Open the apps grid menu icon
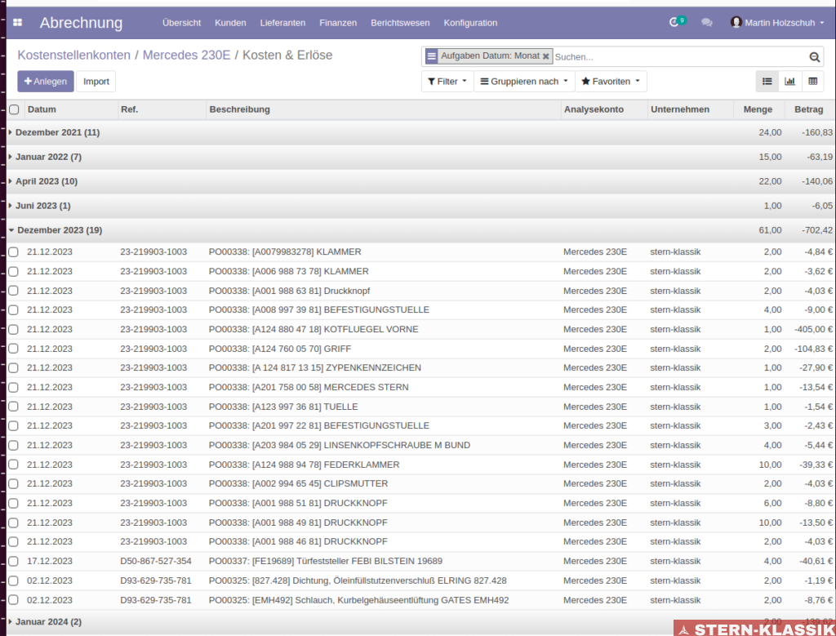 [18, 22]
